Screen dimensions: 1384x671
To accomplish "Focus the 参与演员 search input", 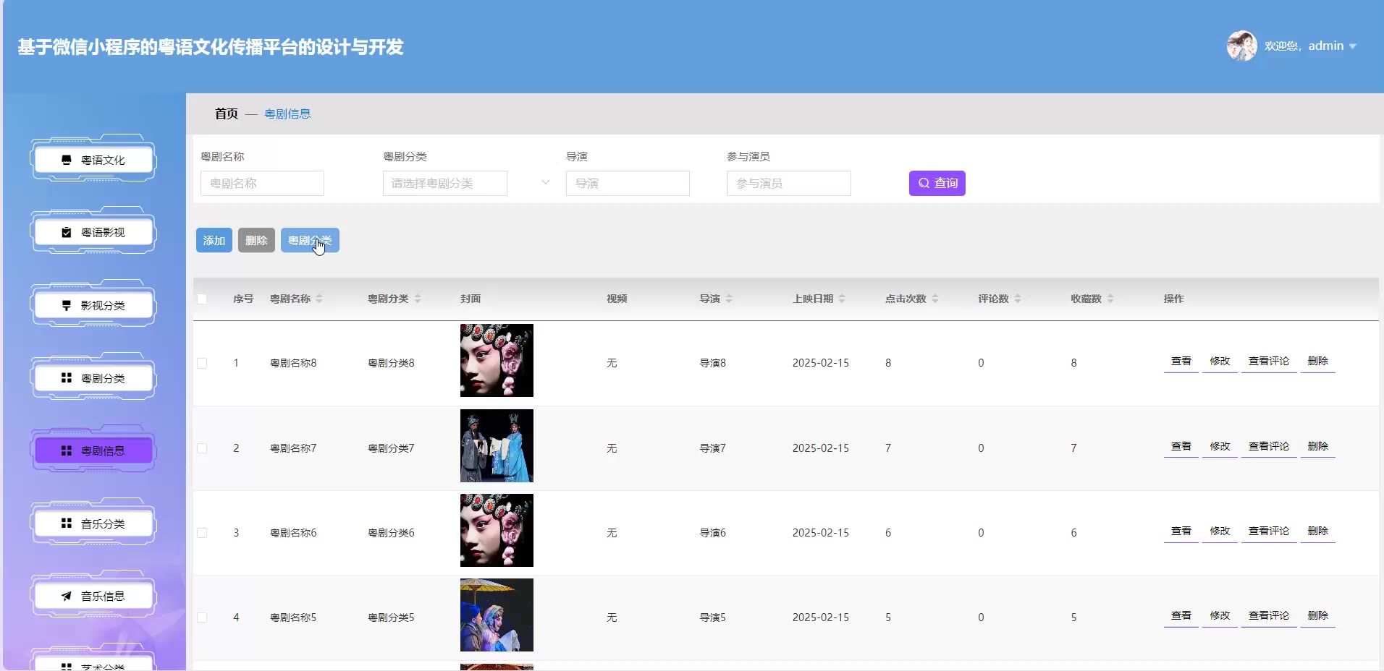I will click(x=788, y=183).
